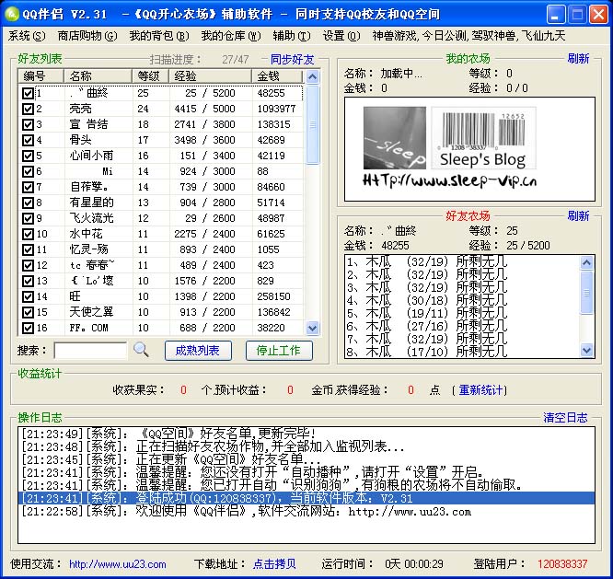Viewport: 613px width, 579px height.
Task: Uncheck row 9 飞火流光 checkbox
Action: click(x=28, y=218)
